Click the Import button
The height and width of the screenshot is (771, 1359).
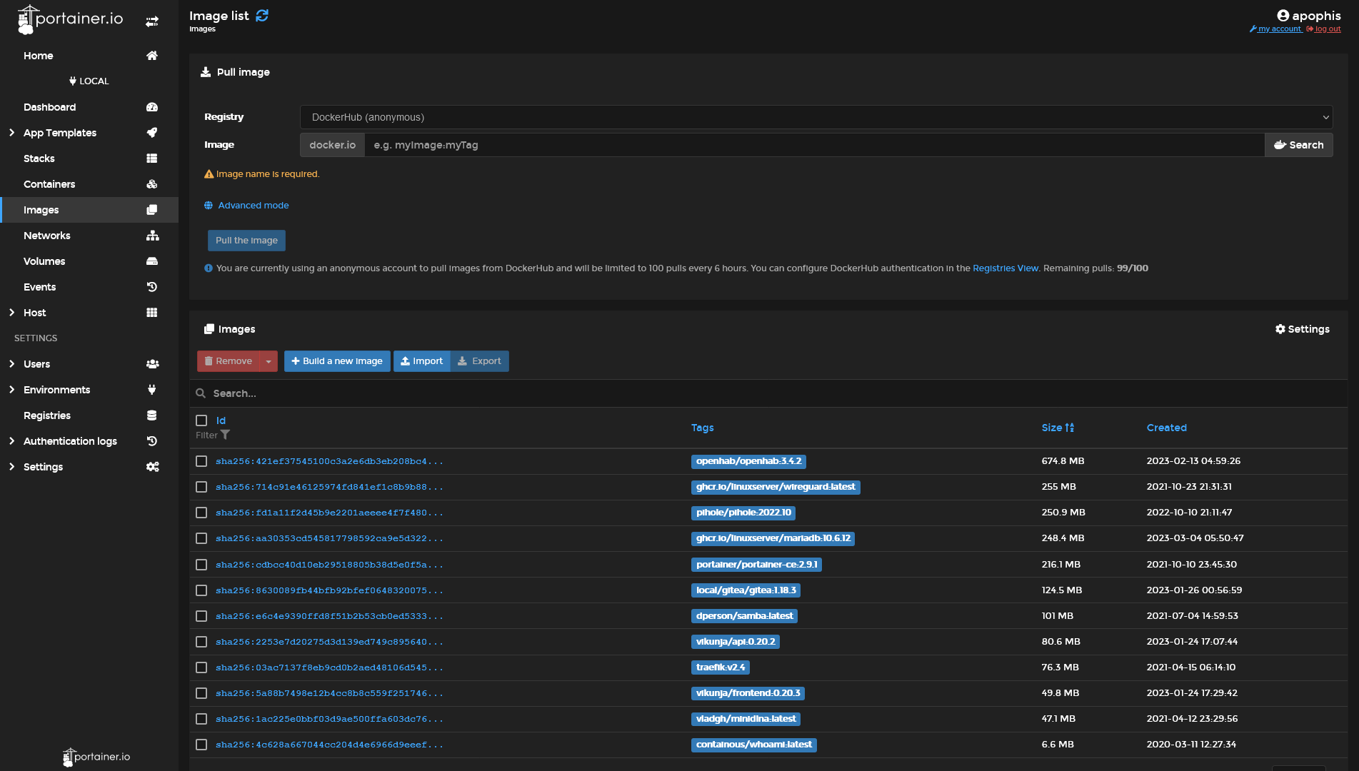[421, 361]
